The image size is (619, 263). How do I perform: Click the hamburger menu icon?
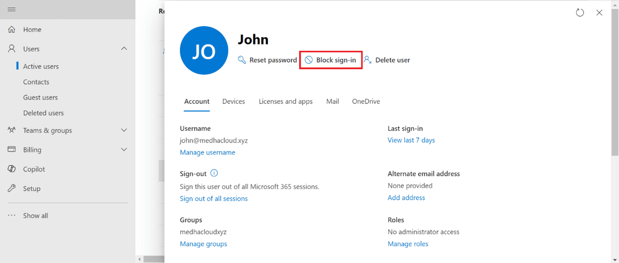(x=11, y=9)
